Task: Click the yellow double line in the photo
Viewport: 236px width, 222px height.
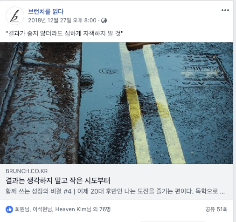Action: 152,104
